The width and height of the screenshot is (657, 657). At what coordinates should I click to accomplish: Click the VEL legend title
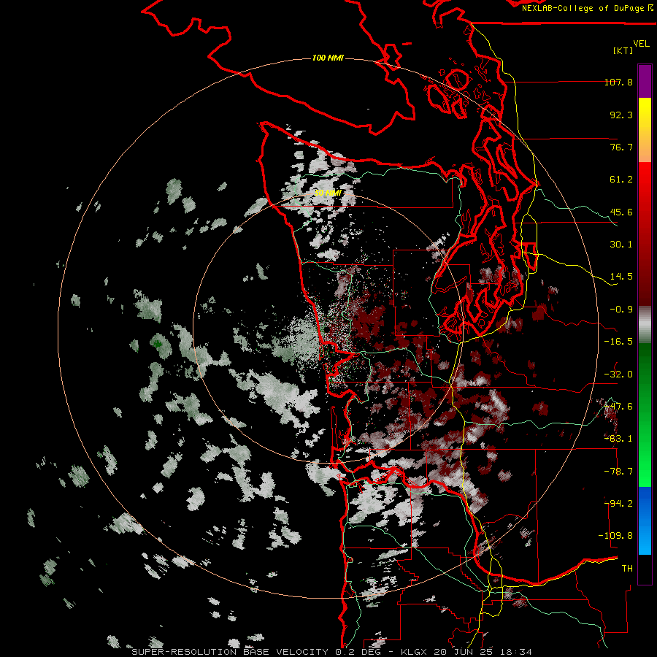coord(641,44)
